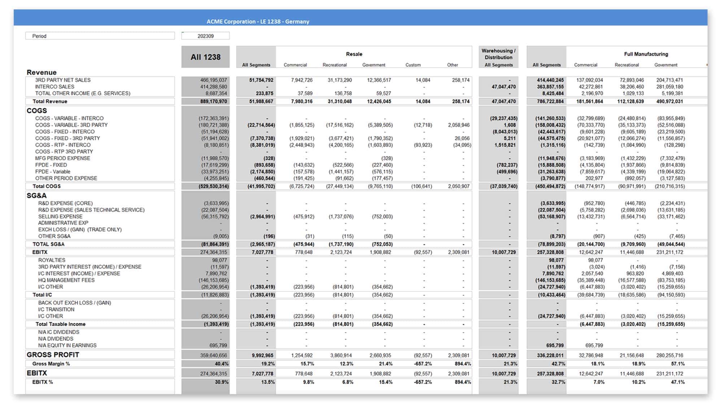Screen dimensions: 722x405
Task: Select total SG&A value (81,864,391)
Action: click(215, 244)
